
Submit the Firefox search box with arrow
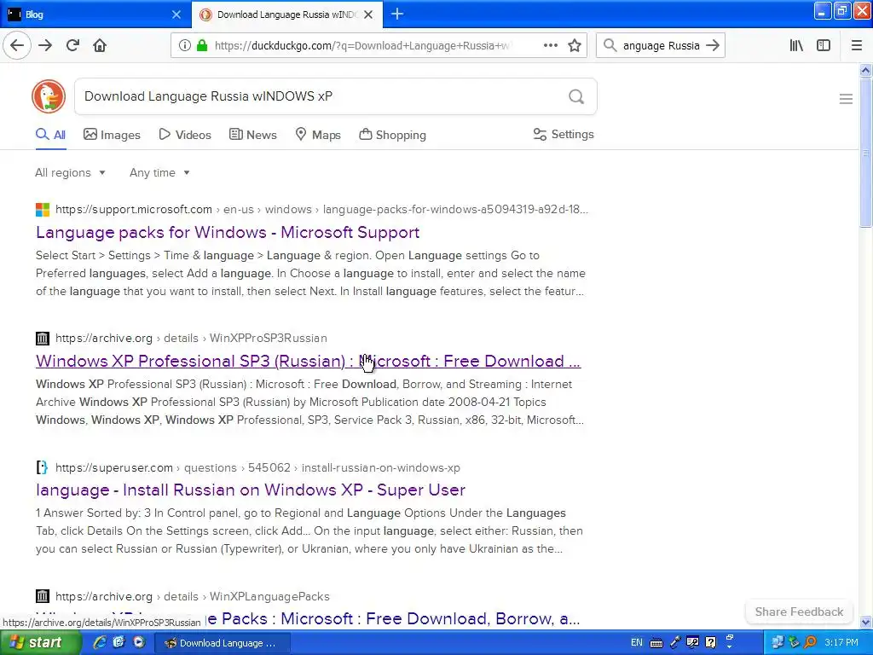click(x=712, y=46)
